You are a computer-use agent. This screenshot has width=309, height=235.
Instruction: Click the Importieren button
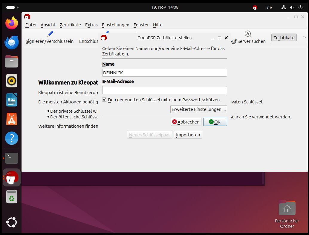[188, 135]
